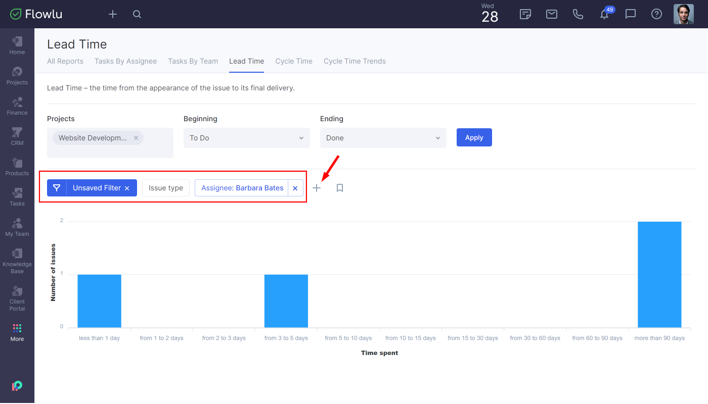This screenshot has height=404, width=708.
Task: Expand the Ending Done dropdown
Action: 383,138
